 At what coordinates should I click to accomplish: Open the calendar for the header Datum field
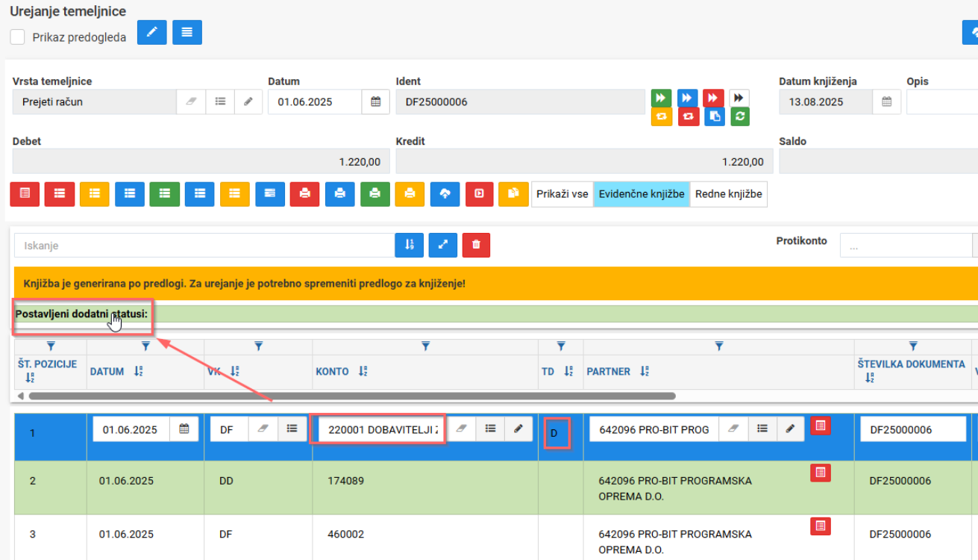(376, 102)
